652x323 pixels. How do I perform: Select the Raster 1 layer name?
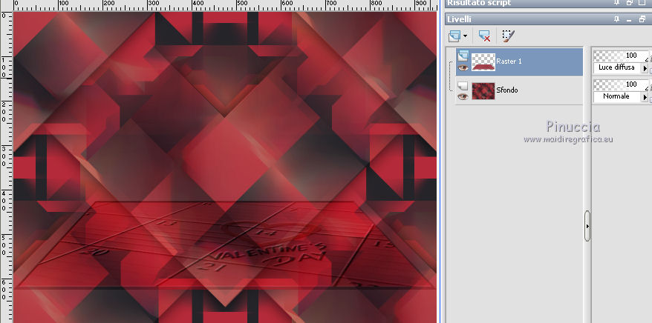(x=509, y=61)
